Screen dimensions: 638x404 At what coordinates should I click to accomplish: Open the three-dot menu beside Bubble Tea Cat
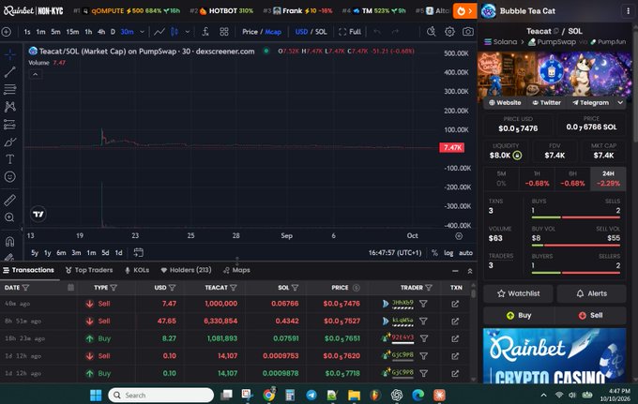pos(628,11)
